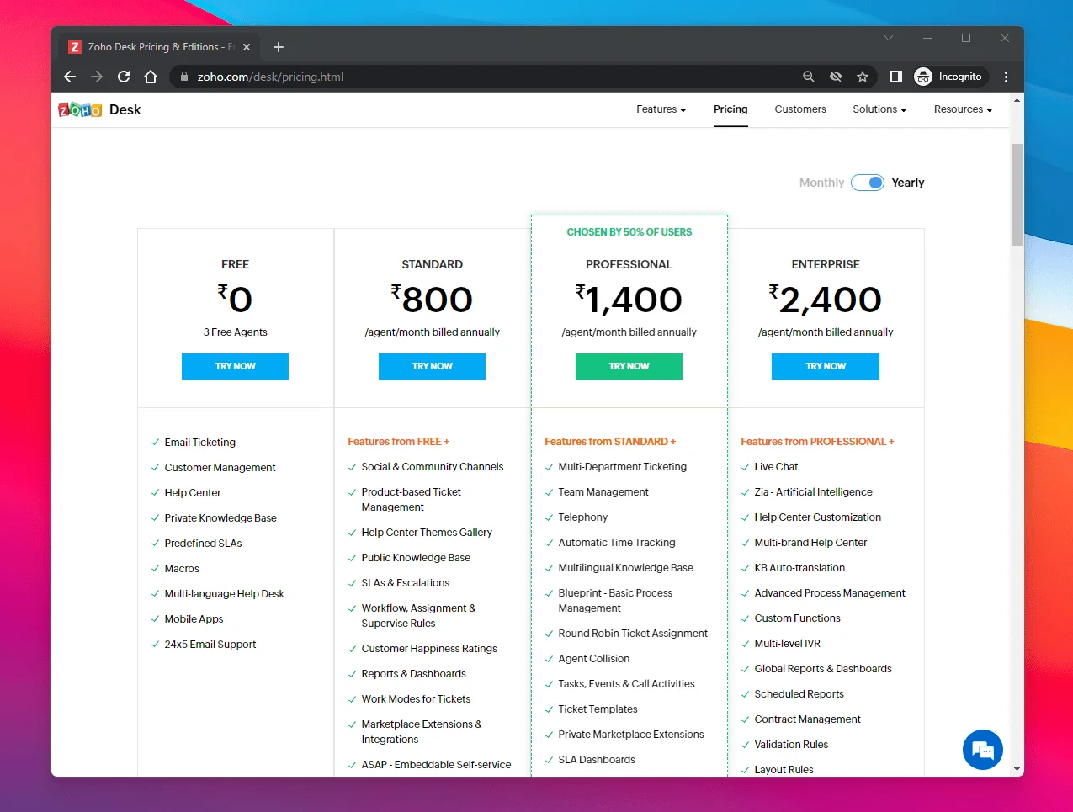
Task: Click the browser back arrow
Action: click(x=69, y=77)
